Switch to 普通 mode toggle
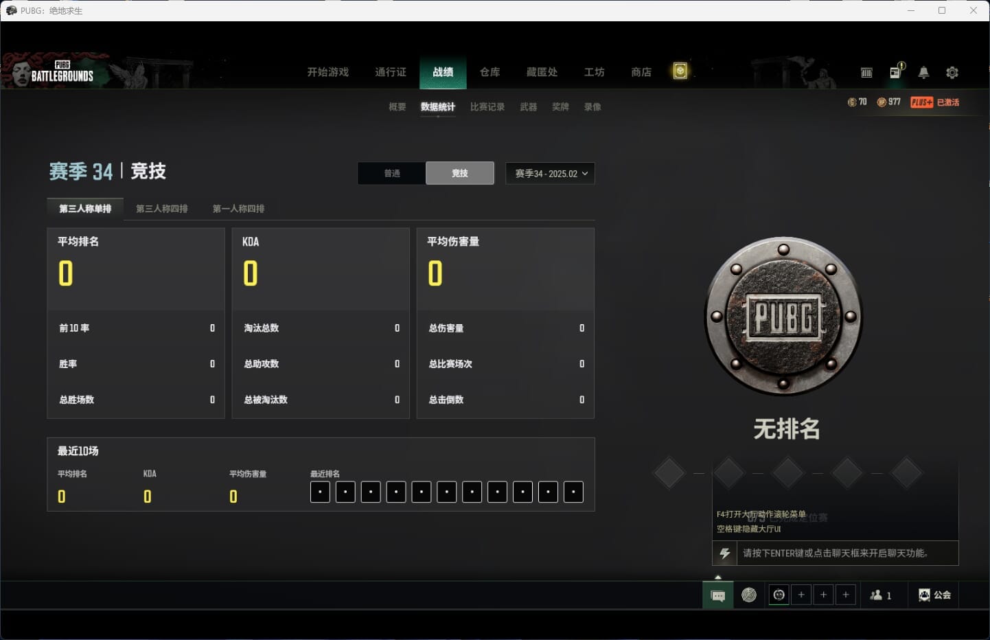990x640 pixels. coord(391,173)
